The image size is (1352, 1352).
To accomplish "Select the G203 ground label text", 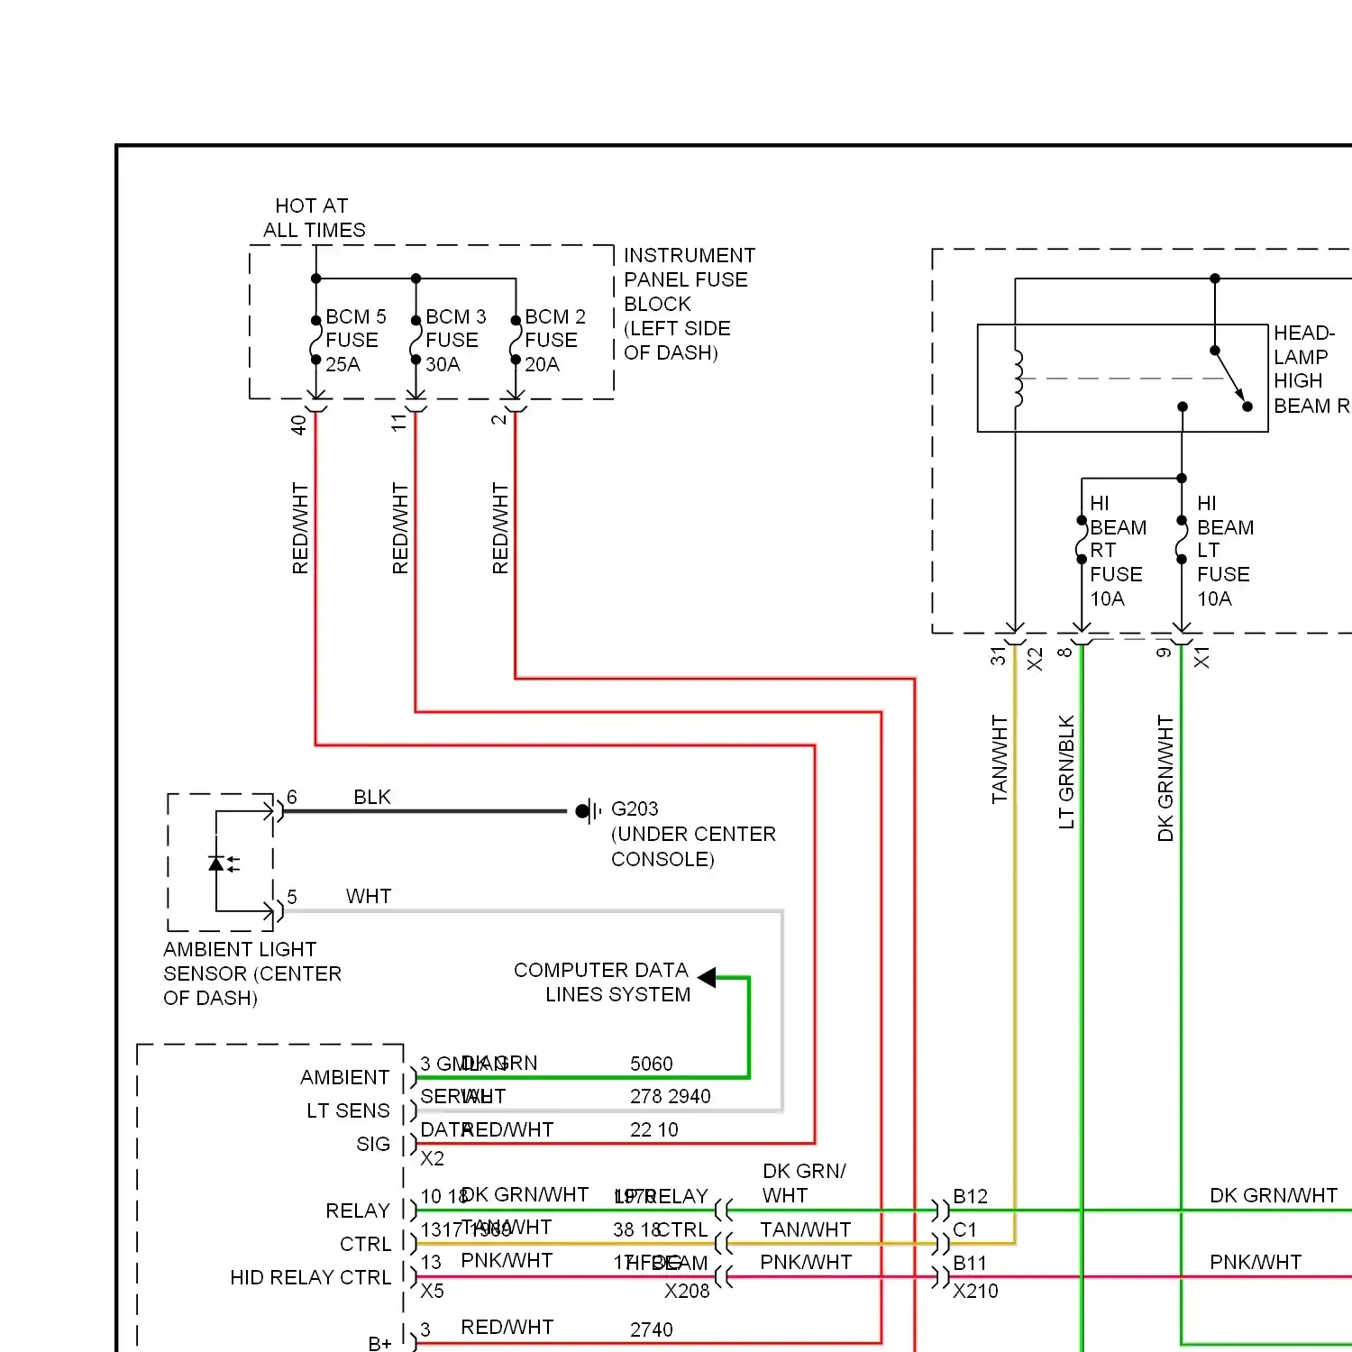I will (635, 809).
